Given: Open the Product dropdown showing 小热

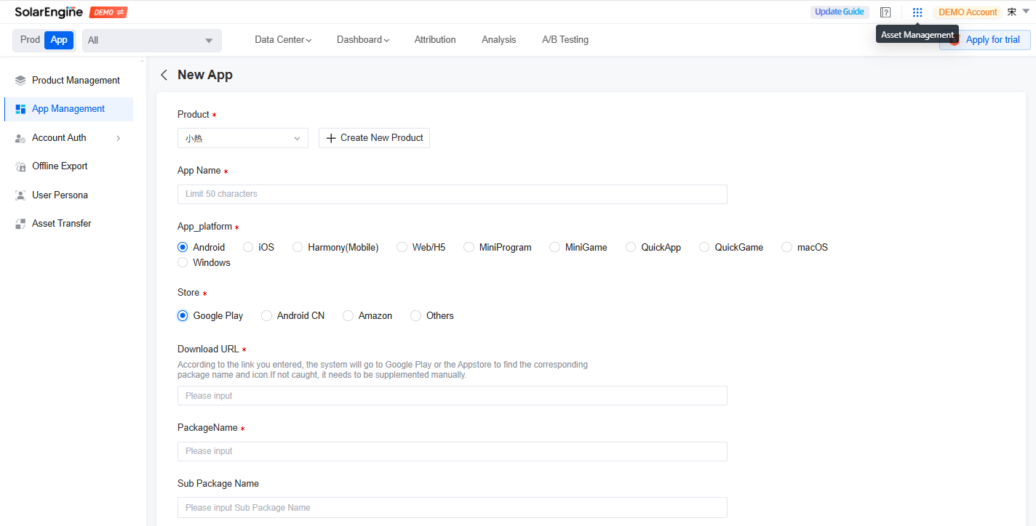Looking at the screenshot, I should coord(242,137).
